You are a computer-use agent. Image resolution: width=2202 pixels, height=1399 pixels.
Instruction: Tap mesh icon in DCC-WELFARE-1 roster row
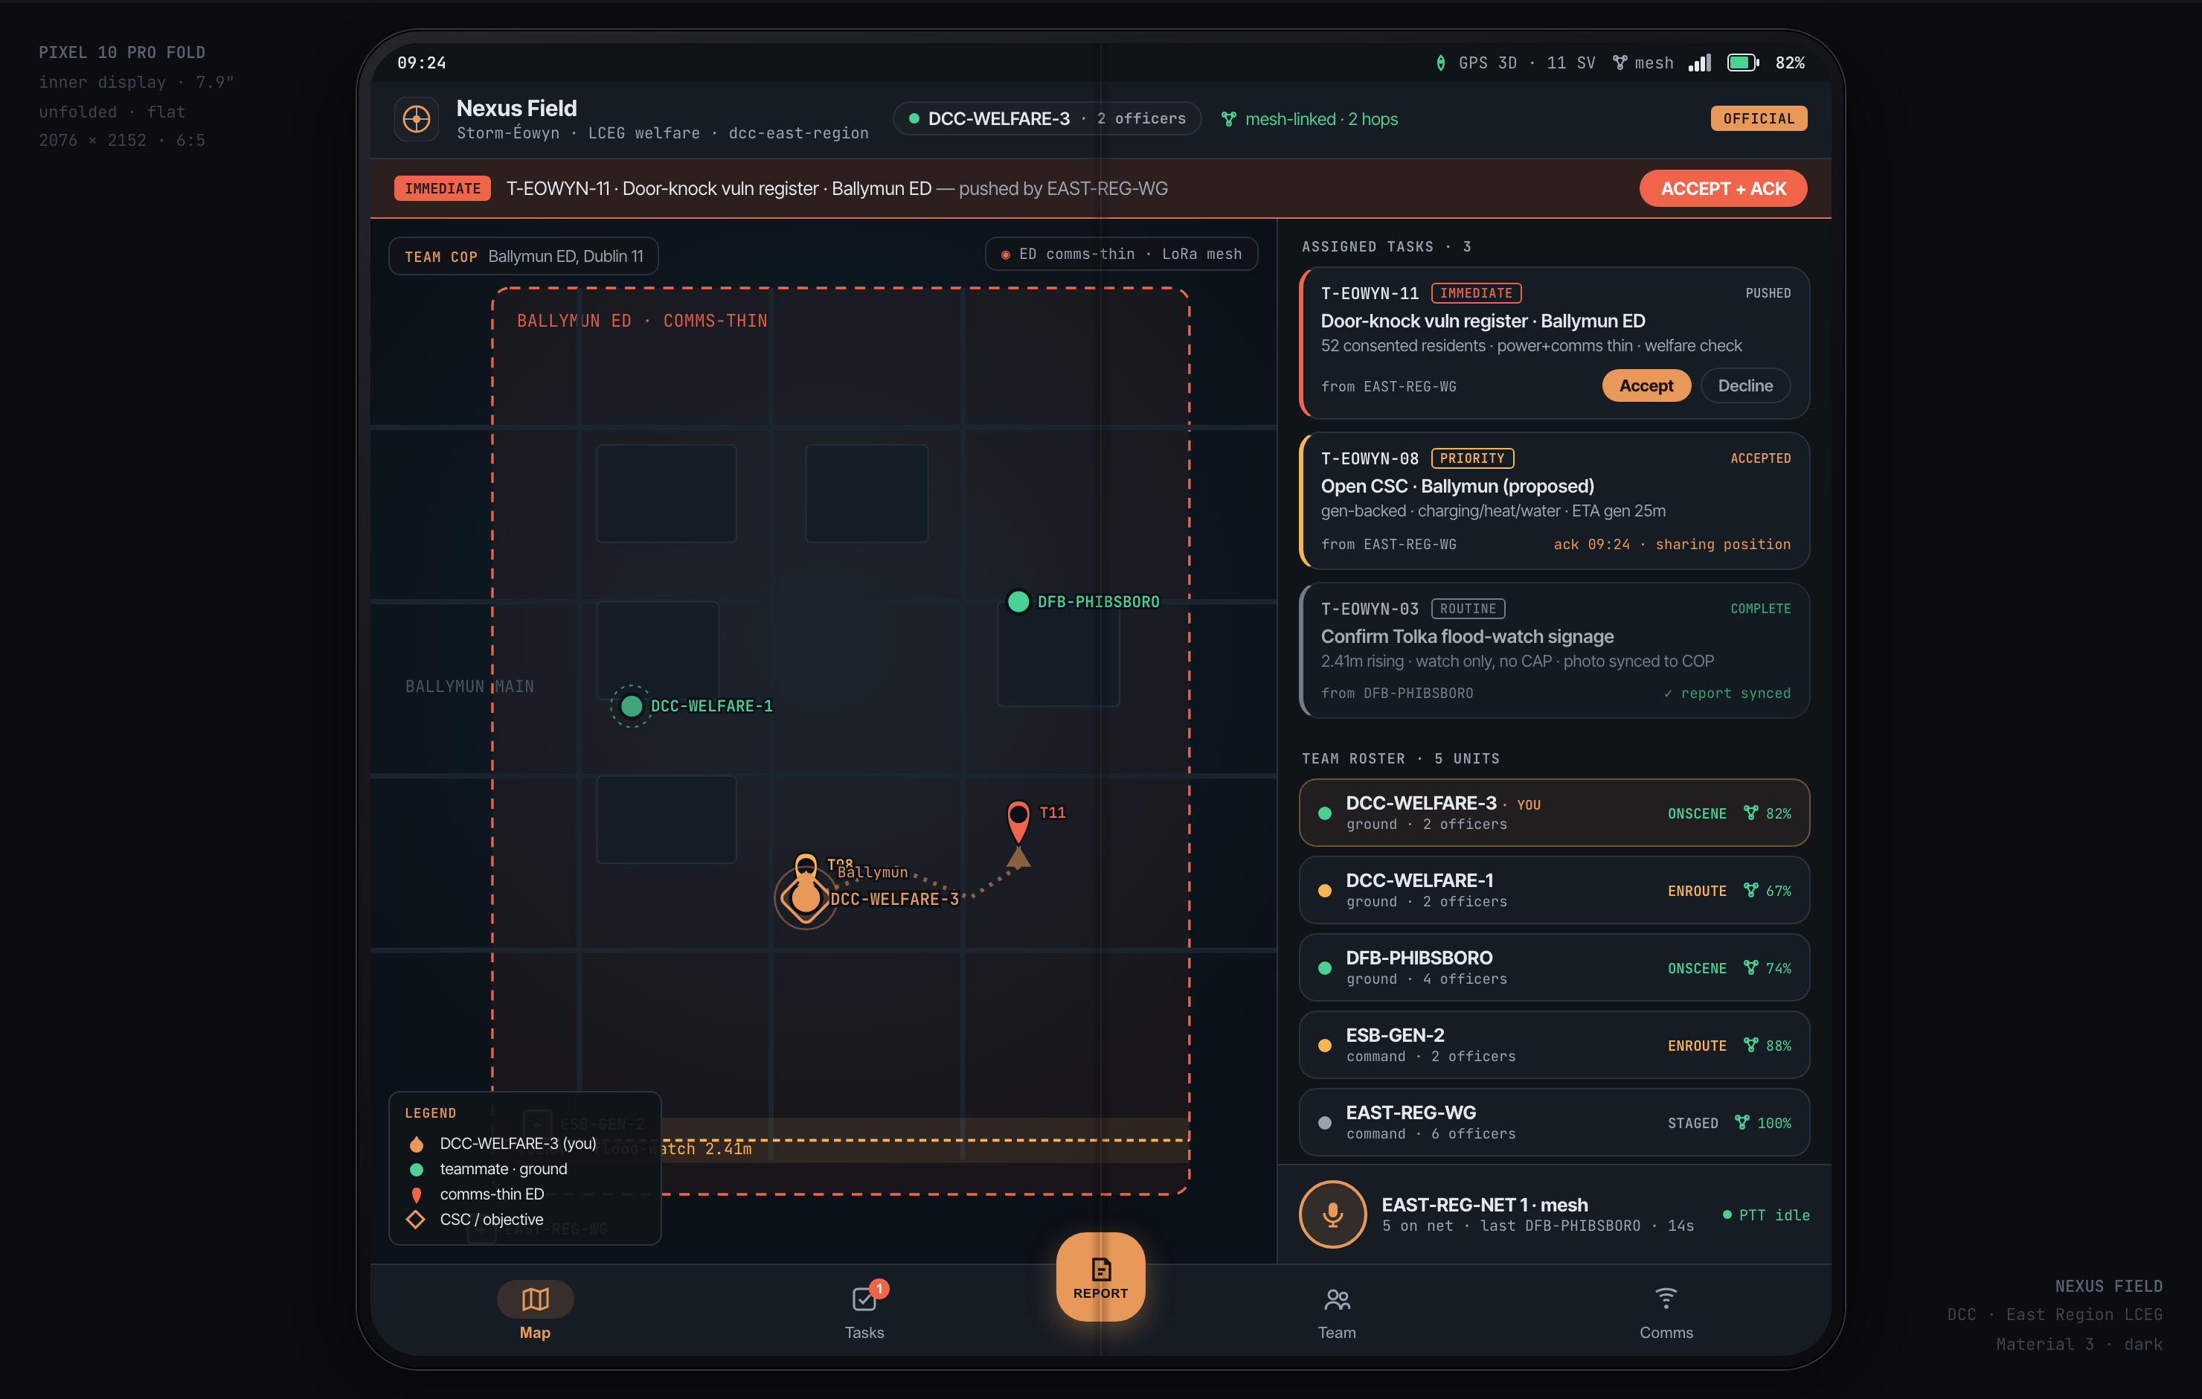tap(1750, 890)
